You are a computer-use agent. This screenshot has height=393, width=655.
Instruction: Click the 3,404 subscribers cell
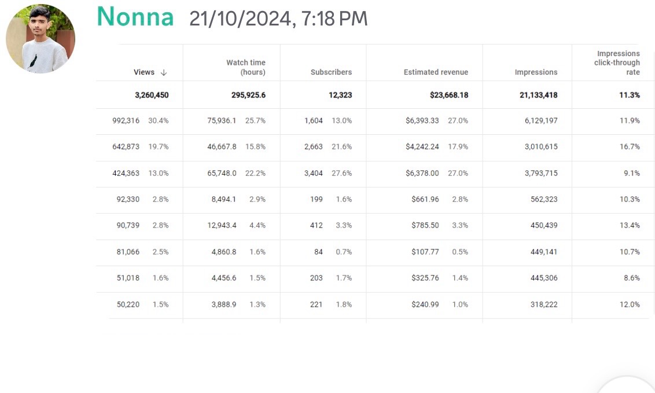tap(313, 173)
